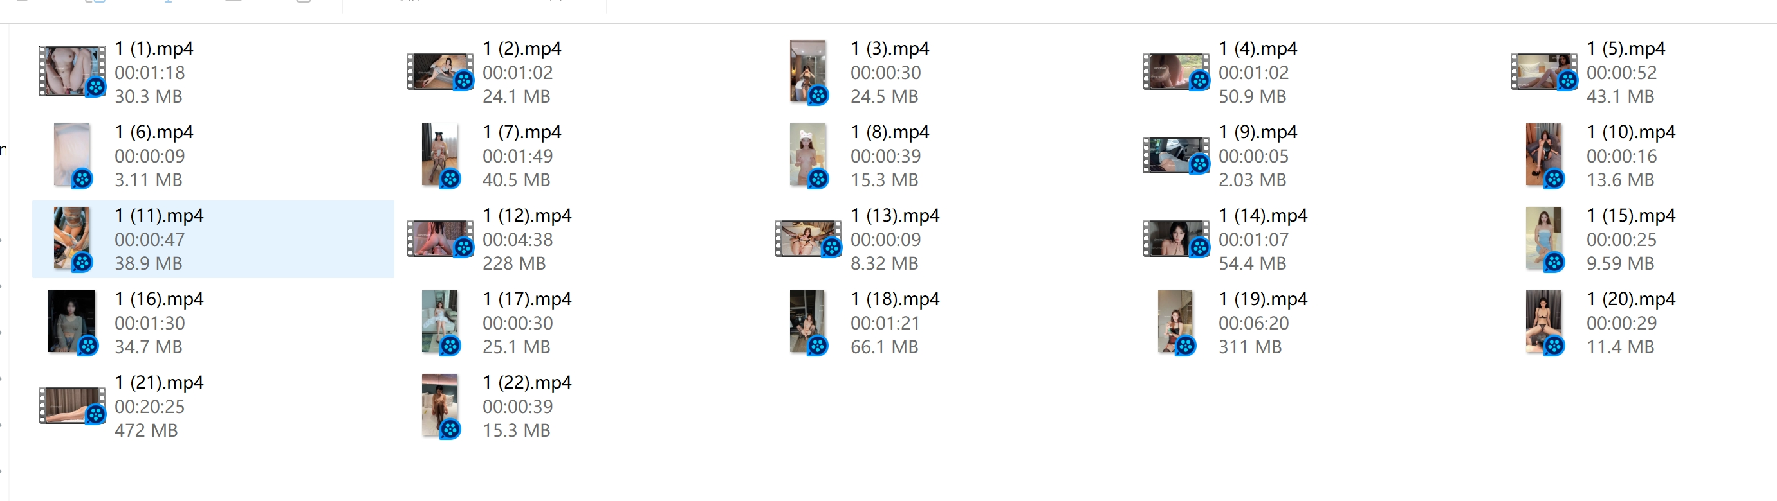Screen dimensions: 1777x501
Task: Select the 1 (5).mp4 file icon
Action: [x=1544, y=72]
